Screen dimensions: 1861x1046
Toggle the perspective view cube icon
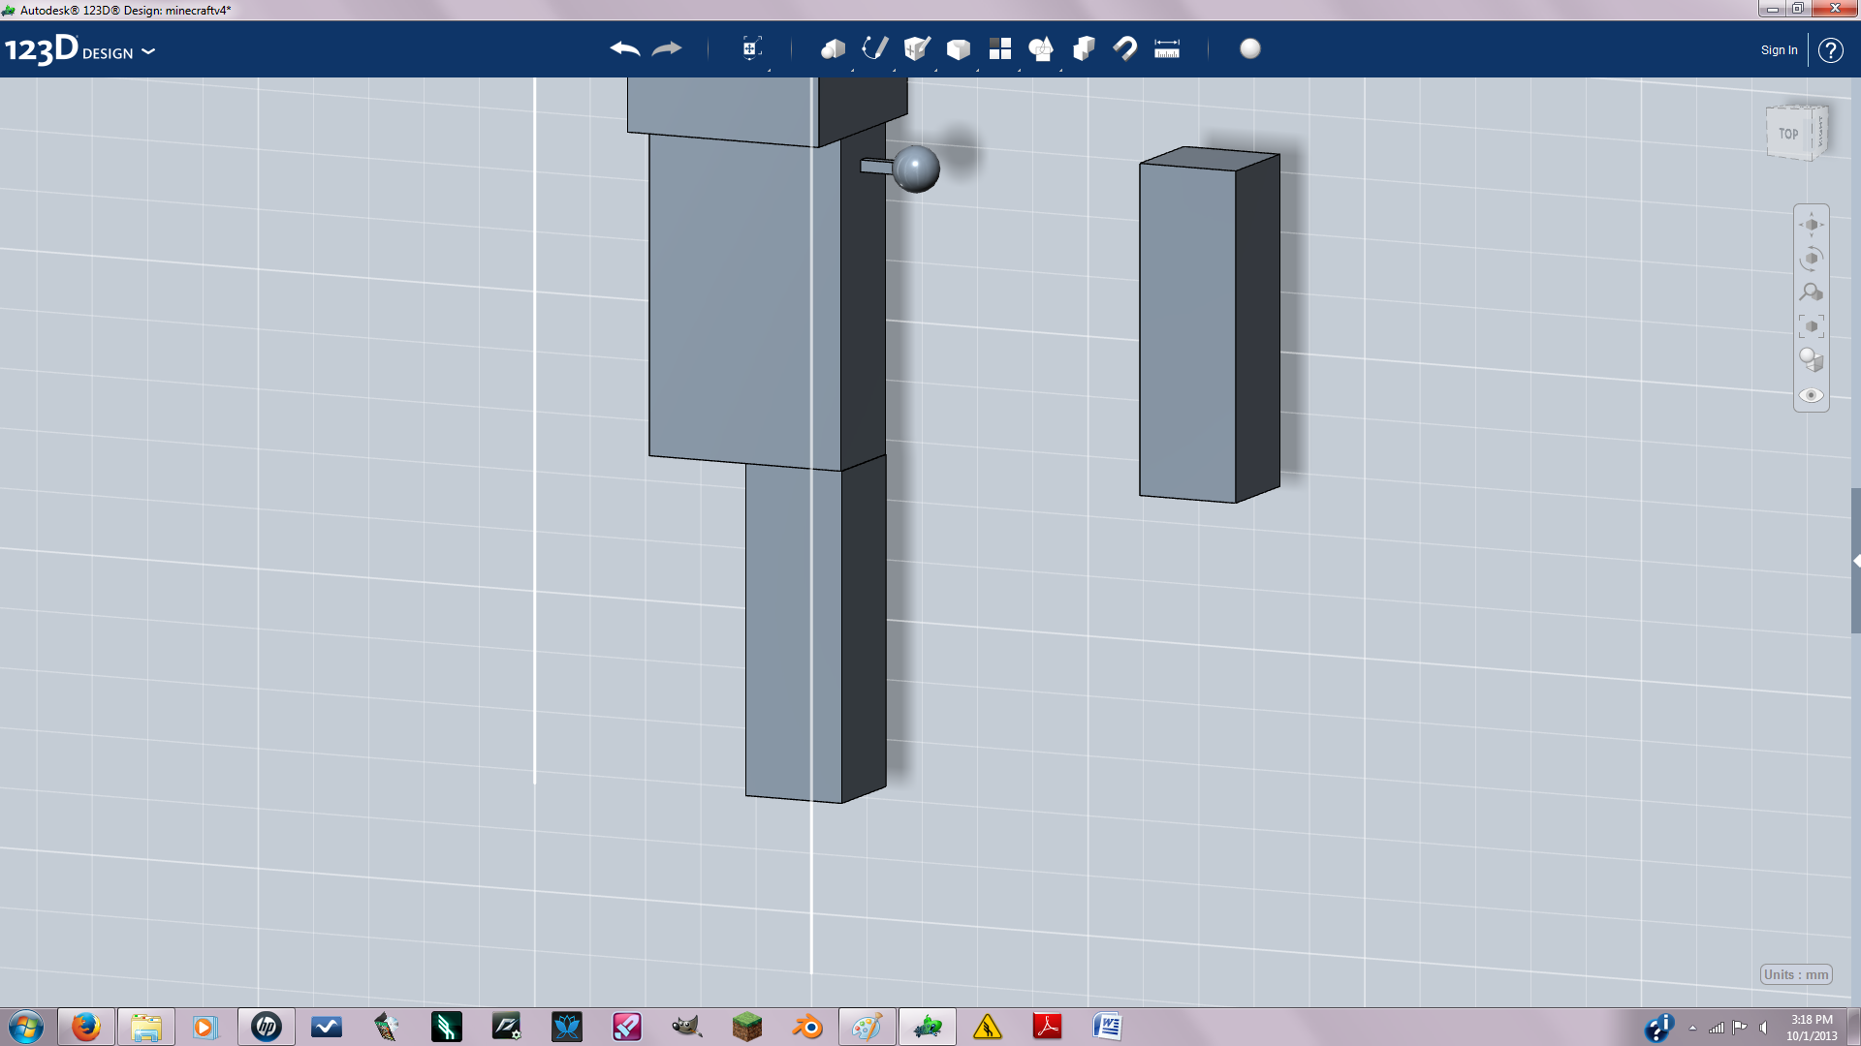tap(1811, 360)
